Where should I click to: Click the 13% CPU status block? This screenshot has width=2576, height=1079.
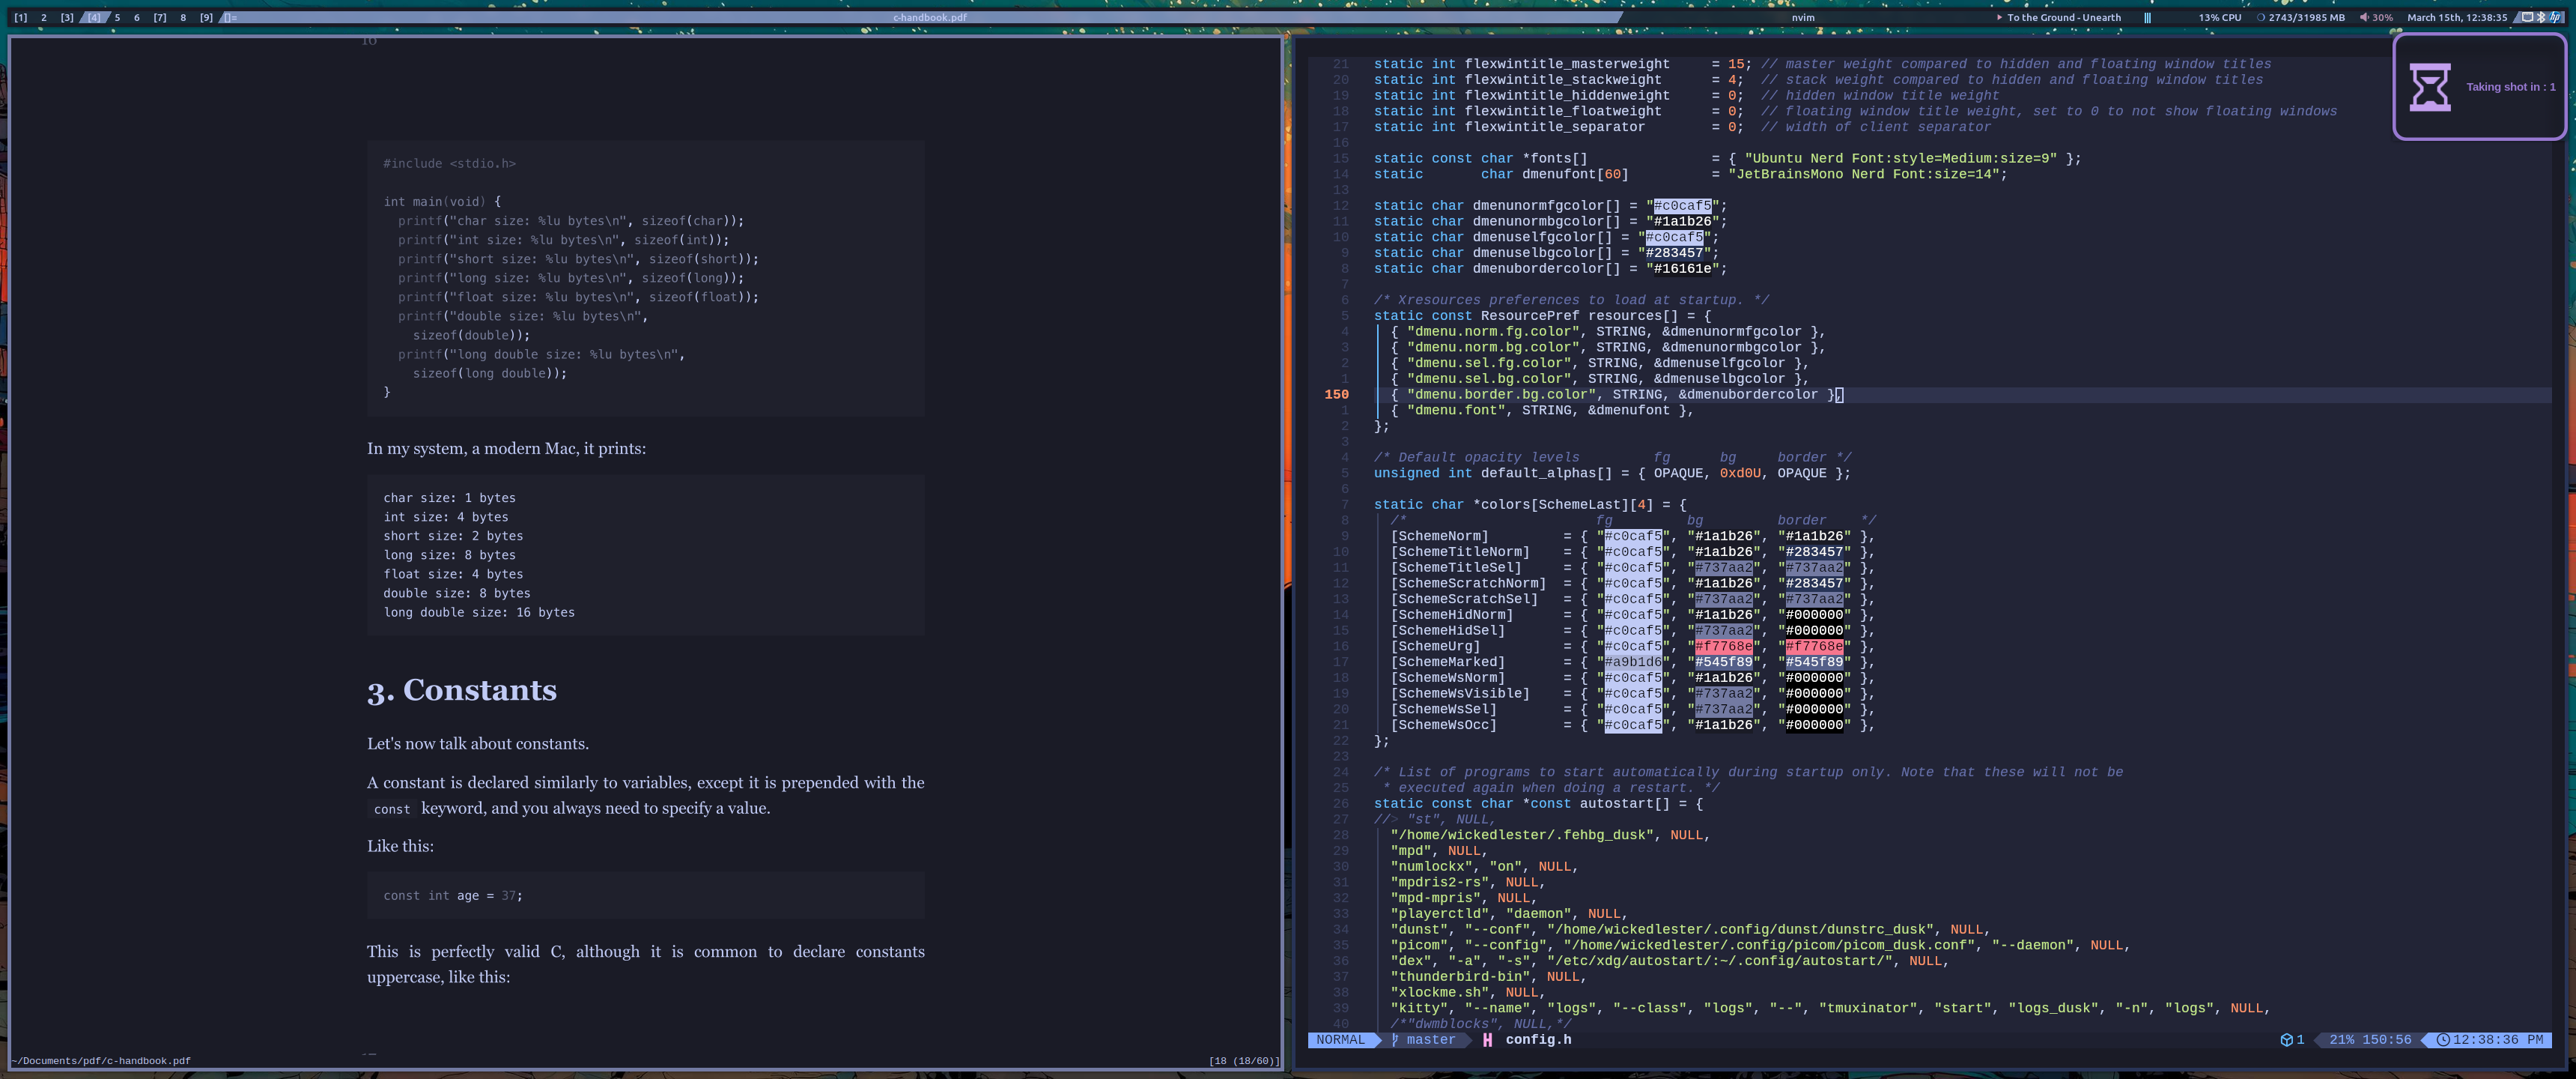[x=2219, y=17]
